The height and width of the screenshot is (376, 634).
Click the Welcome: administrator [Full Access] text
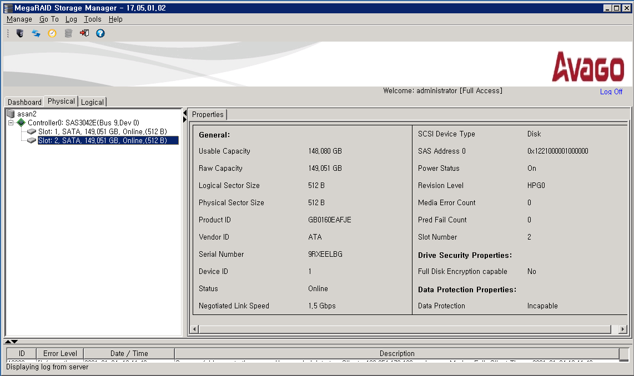click(x=443, y=90)
